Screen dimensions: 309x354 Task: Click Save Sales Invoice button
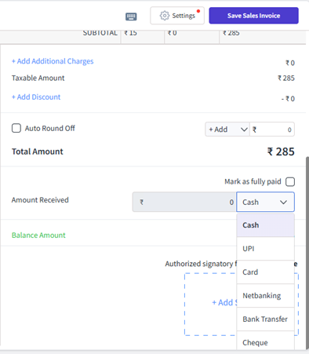tap(253, 16)
